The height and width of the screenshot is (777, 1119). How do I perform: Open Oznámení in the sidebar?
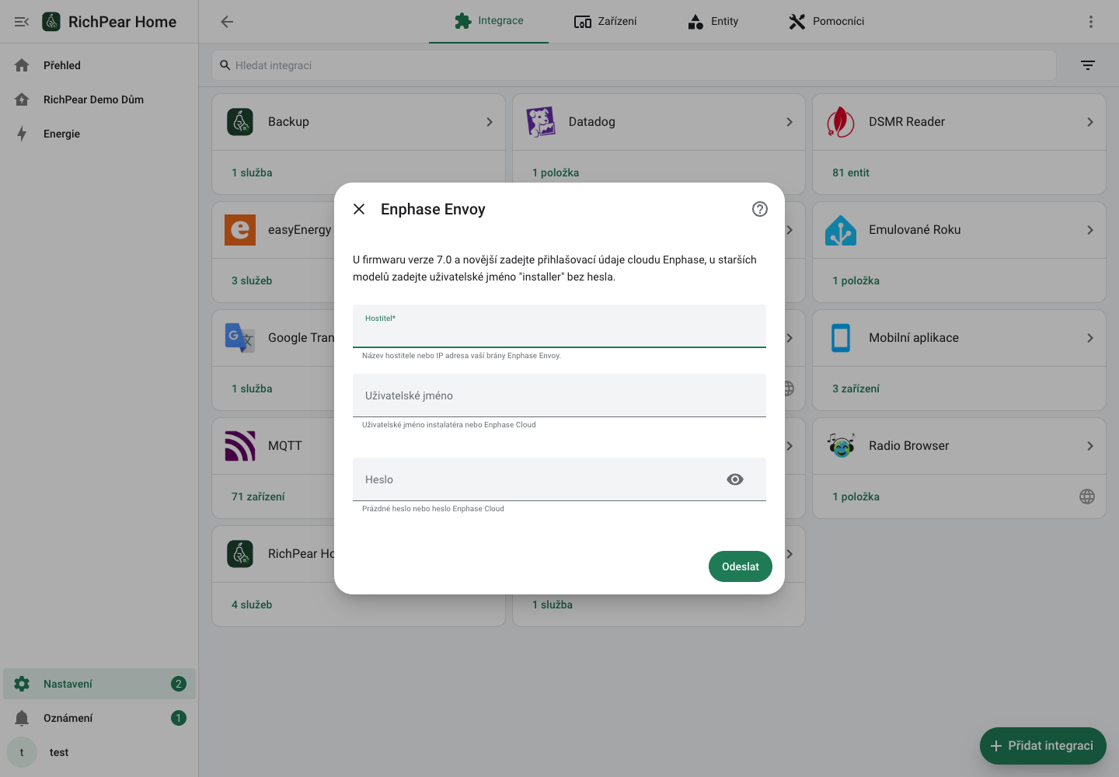tap(99, 718)
